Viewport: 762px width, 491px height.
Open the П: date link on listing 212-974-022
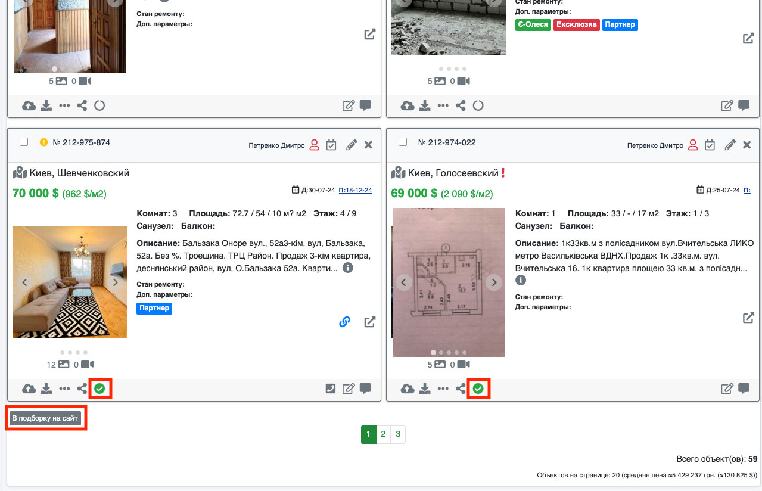point(747,190)
